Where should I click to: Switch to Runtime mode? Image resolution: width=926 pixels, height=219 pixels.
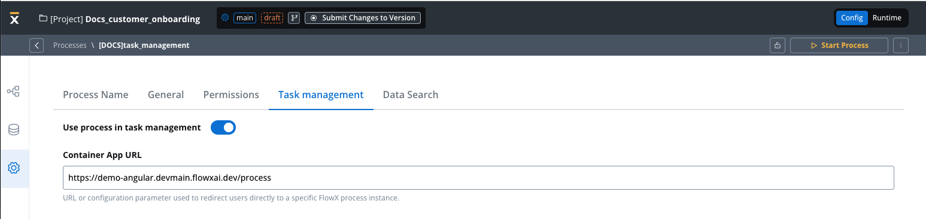(886, 18)
